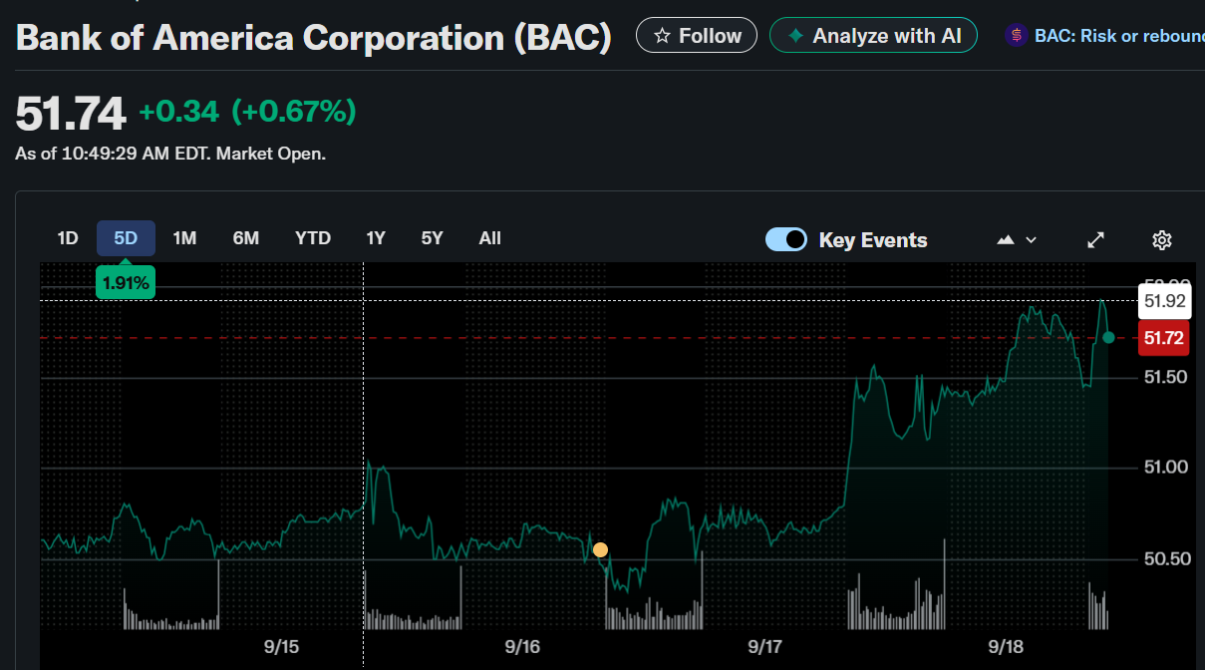Click the 51.00 axis value
This screenshot has height=670, width=1205.
1165,467
